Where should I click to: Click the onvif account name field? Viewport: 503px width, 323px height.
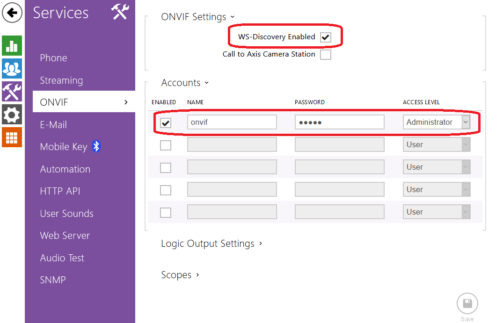click(x=232, y=122)
